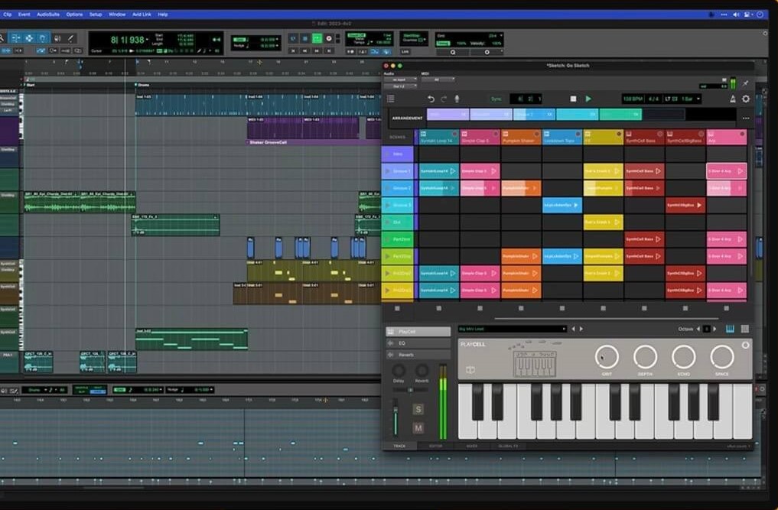Switch to the piano keyboard view icon

click(x=730, y=329)
